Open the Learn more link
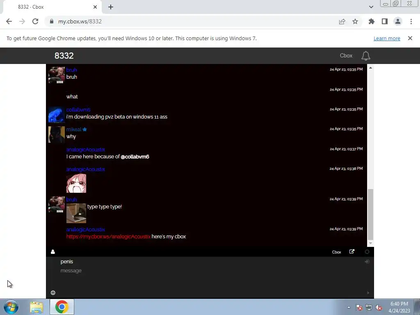The height and width of the screenshot is (315, 420). point(387,38)
